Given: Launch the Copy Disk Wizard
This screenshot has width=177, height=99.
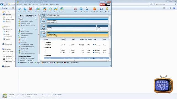Looking at the screenshot, I should click(26, 23).
